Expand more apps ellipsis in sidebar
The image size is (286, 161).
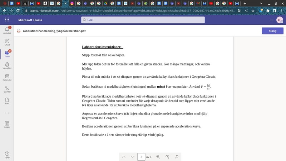(7, 113)
